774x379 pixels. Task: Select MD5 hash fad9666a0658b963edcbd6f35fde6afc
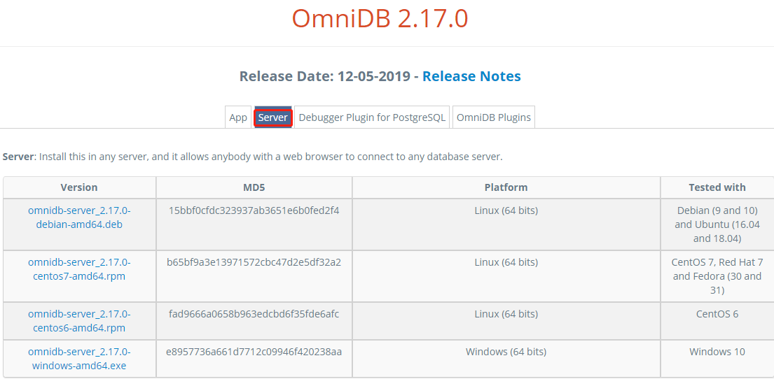254,314
